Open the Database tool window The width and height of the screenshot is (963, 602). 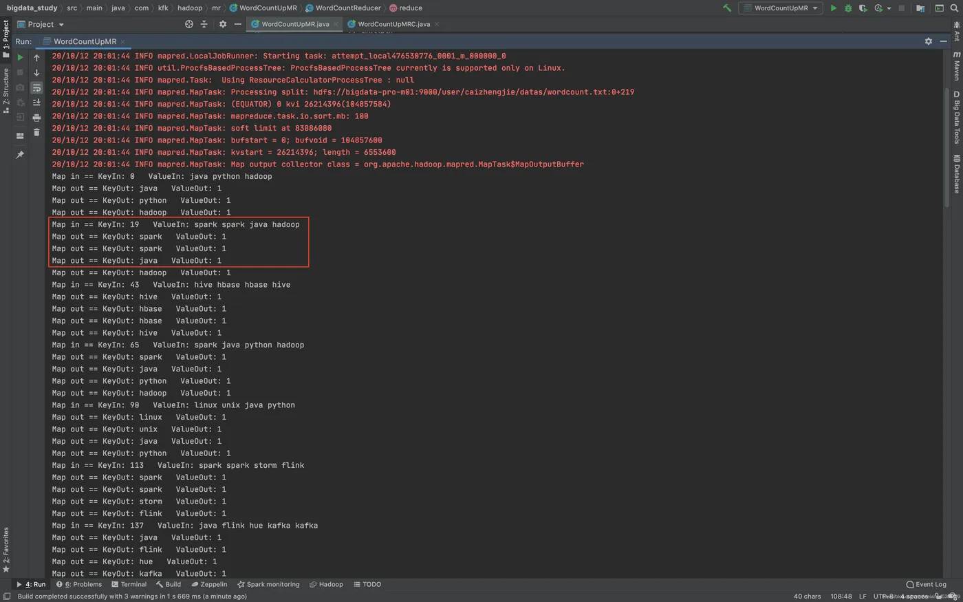[x=956, y=173]
